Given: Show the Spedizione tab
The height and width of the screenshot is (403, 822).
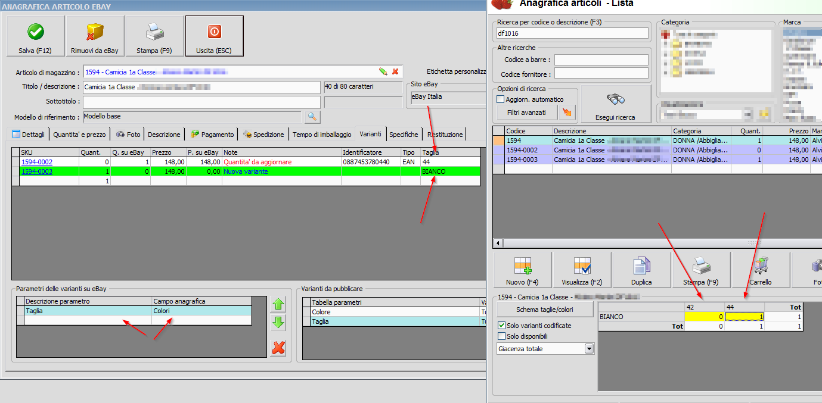Looking at the screenshot, I should (x=263, y=134).
